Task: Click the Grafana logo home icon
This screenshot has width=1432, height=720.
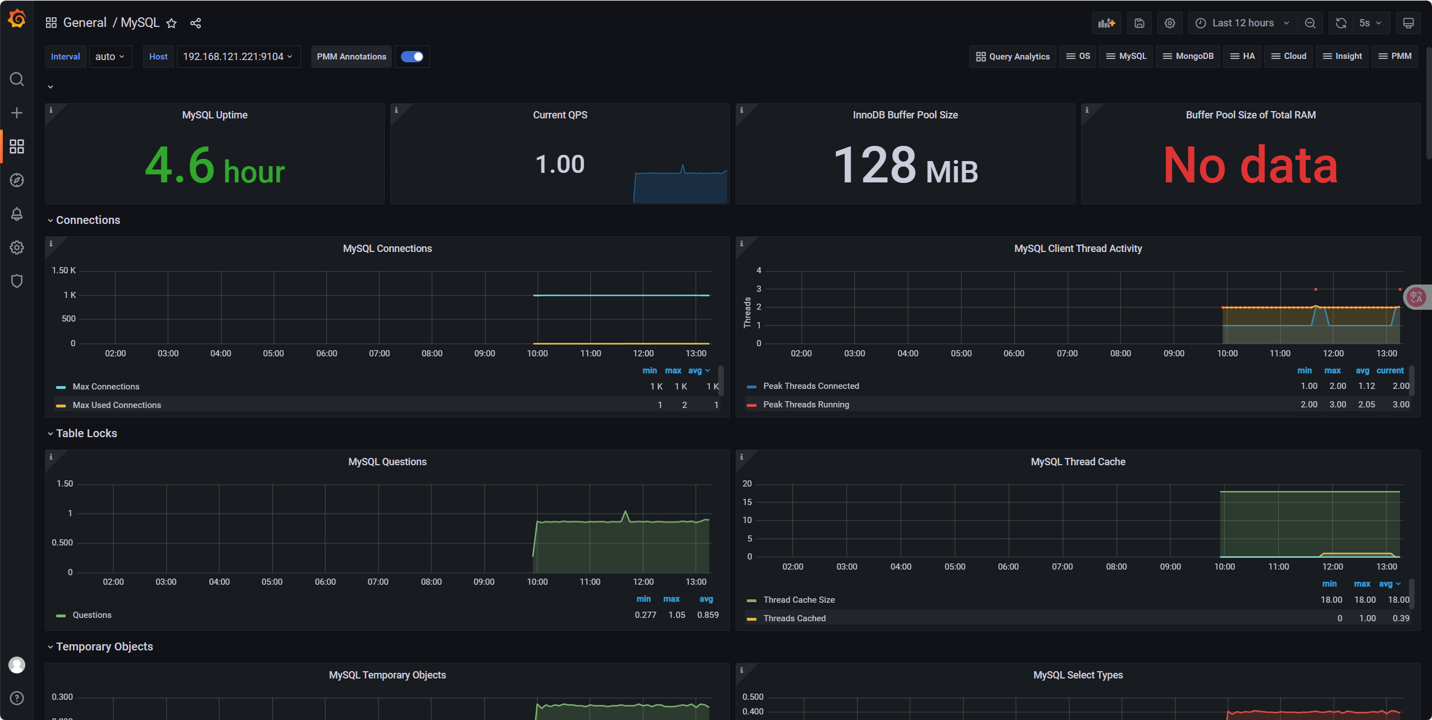Action: (x=17, y=19)
